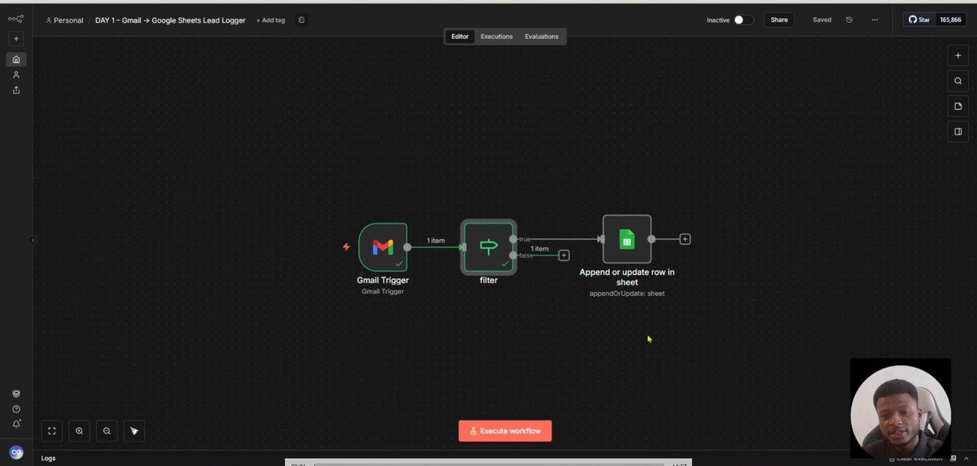The width and height of the screenshot is (977, 466).
Task: Click the icon next to Add tag
Action: 301,20
